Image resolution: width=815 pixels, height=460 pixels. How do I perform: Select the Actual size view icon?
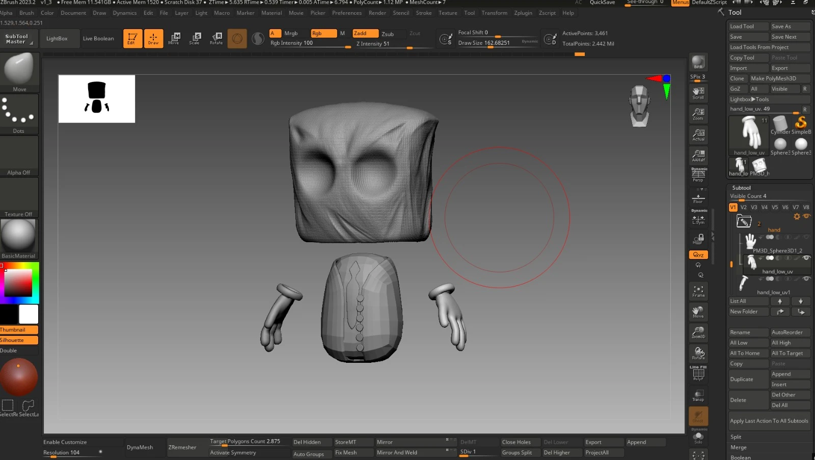pos(698,134)
